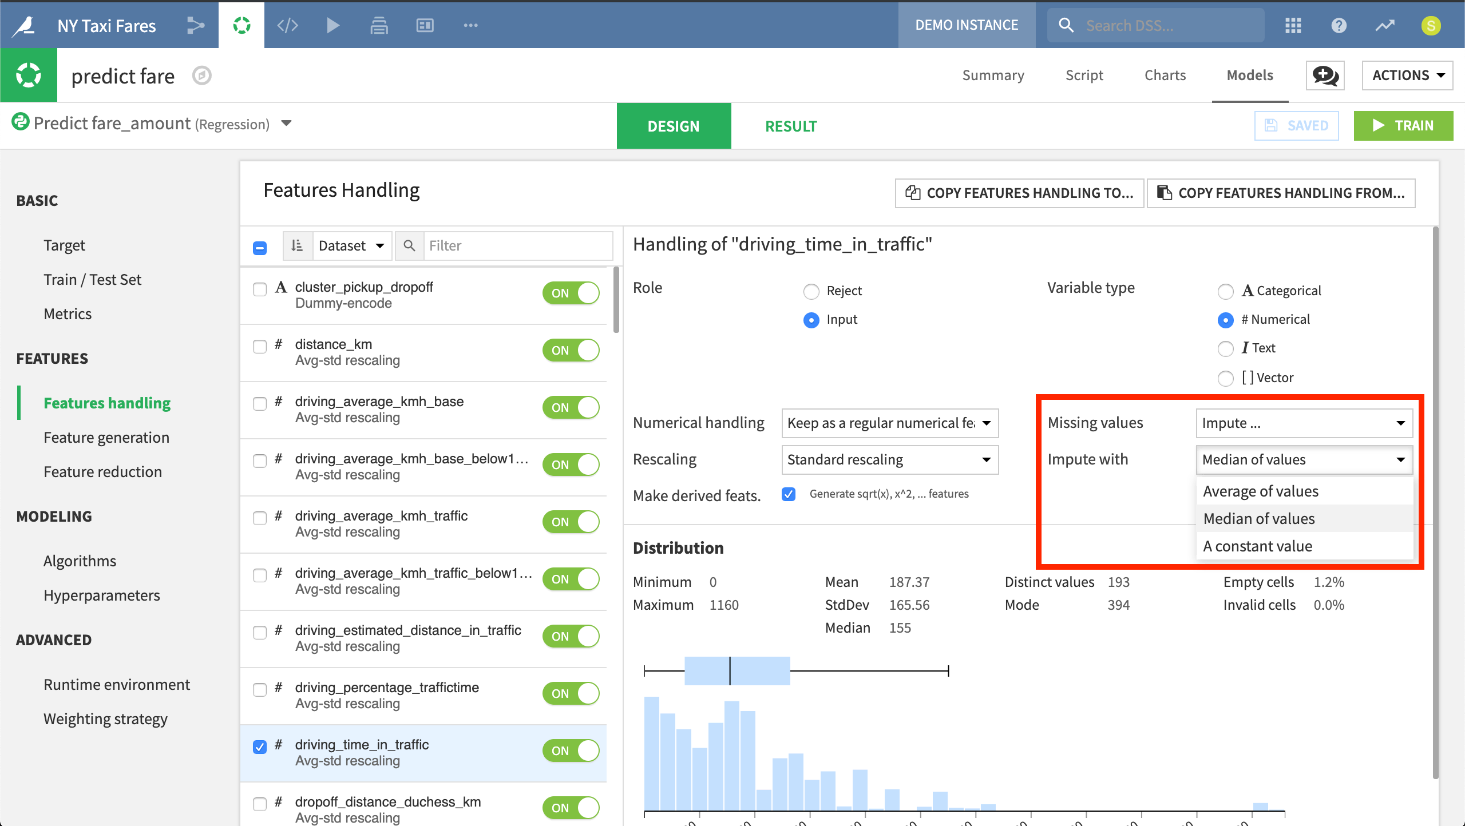Open the Algorithms settings section
This screenshot has height=826, width=1465.
[x=80, y=561]
